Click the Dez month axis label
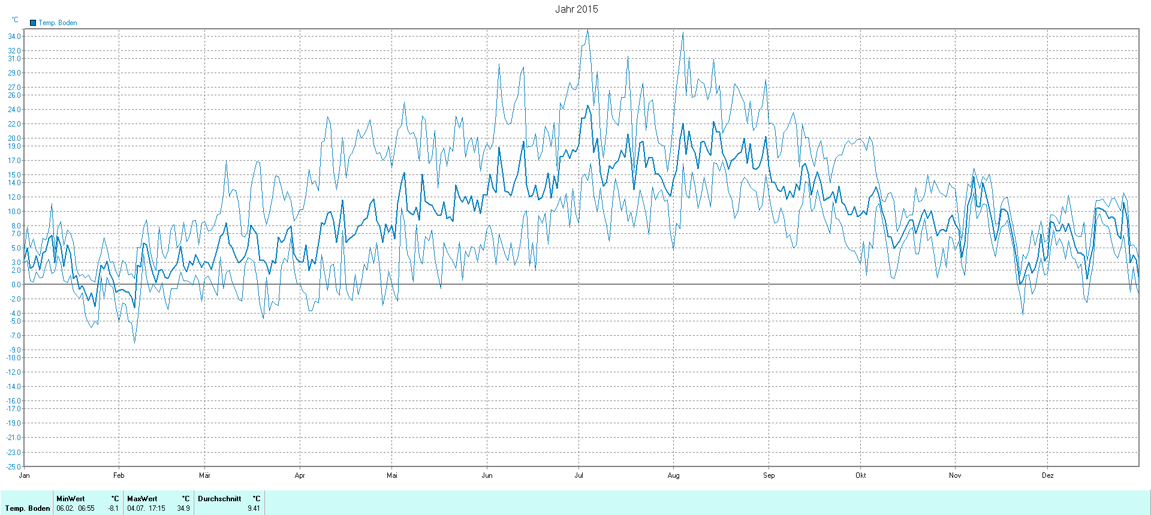The width and height of the screenshot is (1151, 515). (x=1047, y=475)
